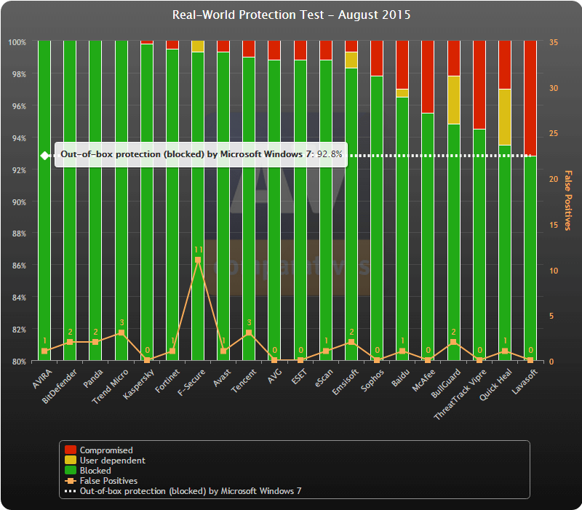582x510 pixels.
Task: Click the F-Secure false positive point labeled 11
Action: click(x=198, y=260)
